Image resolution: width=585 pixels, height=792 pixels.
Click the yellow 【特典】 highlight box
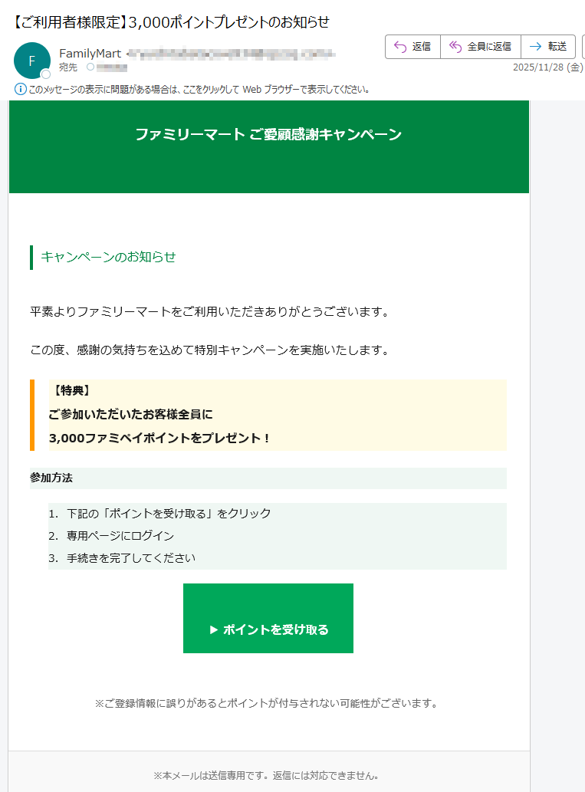pyautogui.click(x=268, y=415)
